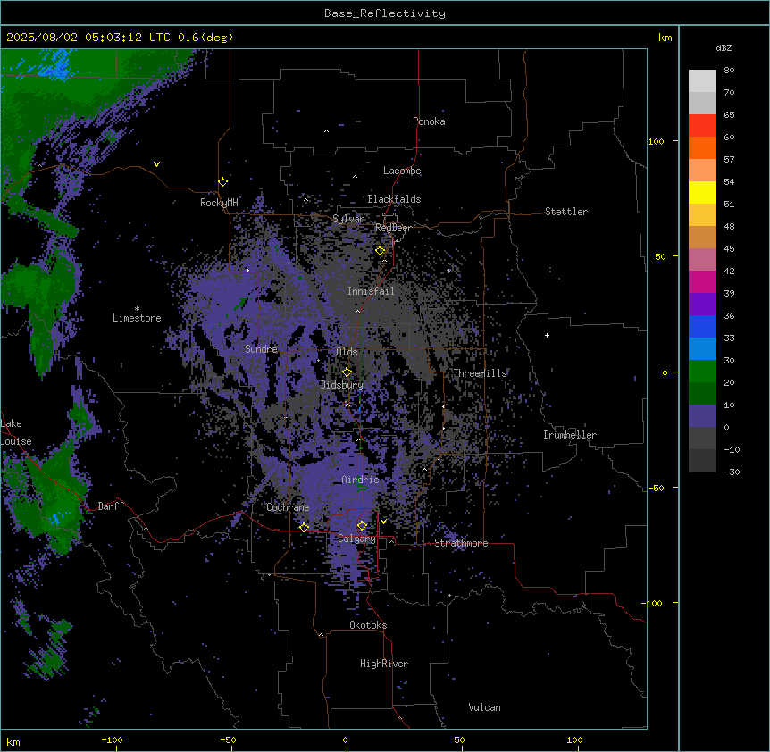Click the Blackfalds label
This screenshot has width=770, height=752.
(x=394, y=199)
